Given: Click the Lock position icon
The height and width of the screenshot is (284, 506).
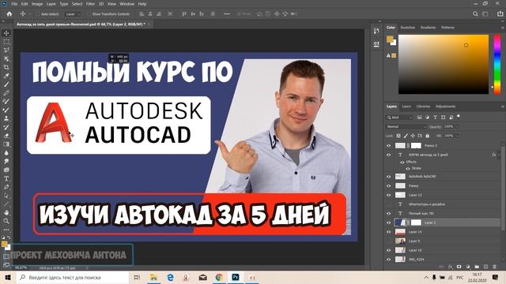Looking at the screenshot, I should click(413, 136).
